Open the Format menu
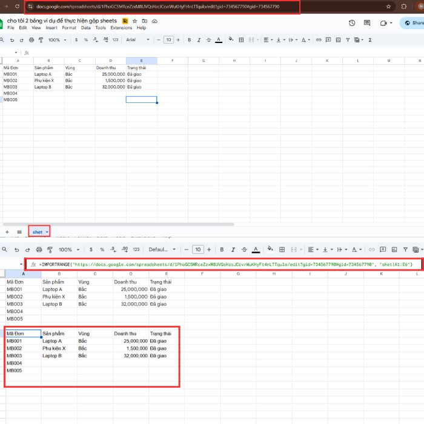Image resolution: width=424 pixels, height=424 pixels. (69, 28)
